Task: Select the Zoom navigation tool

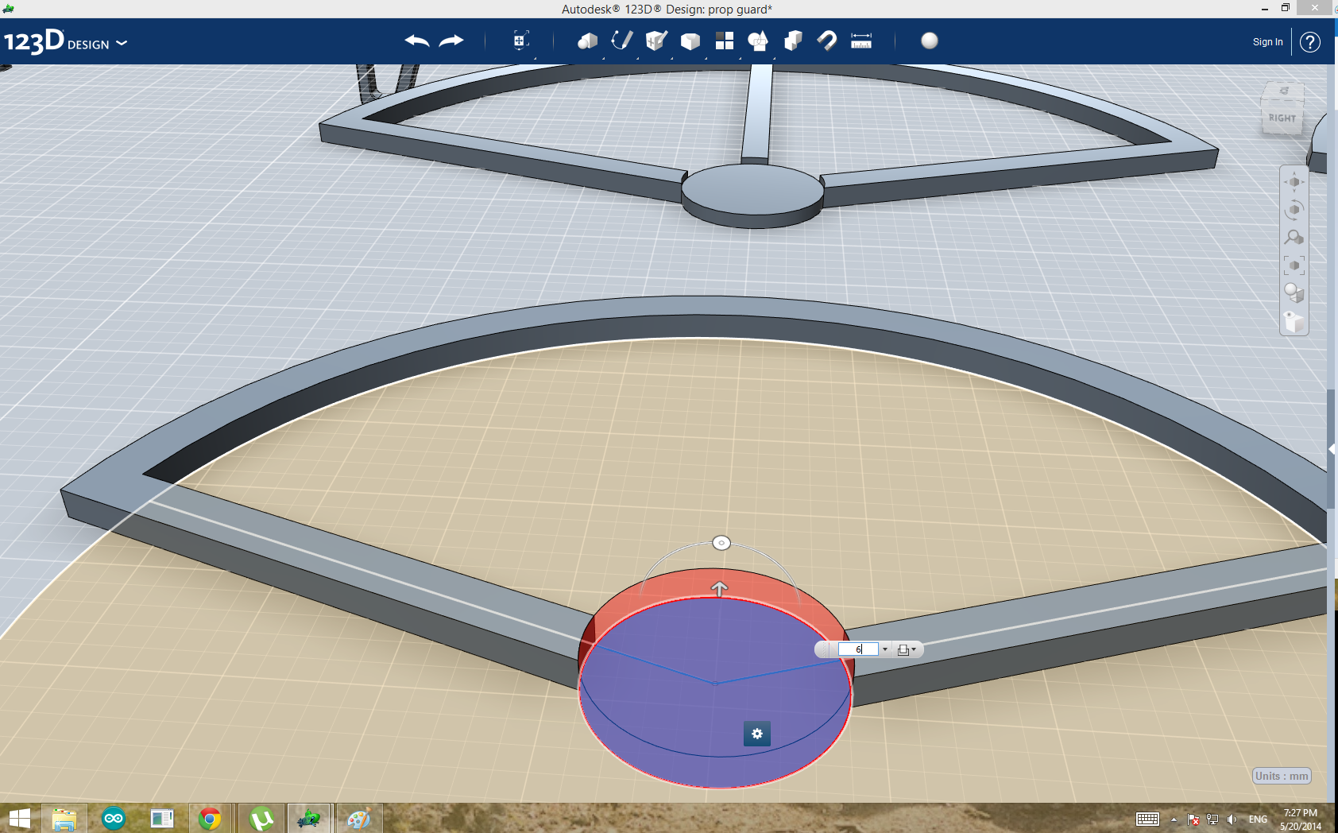Action: pos(1294,238)
